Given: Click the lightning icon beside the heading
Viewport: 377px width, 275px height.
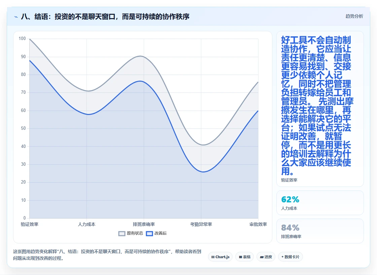Looking at the screenshot, I should 16,17.
